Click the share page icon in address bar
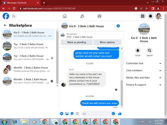Screen dimensions: 167x125 [141, 8]
